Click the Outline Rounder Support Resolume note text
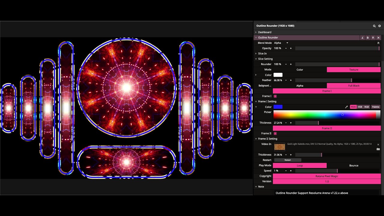This screenshot has height=216, width=384. tap(312, 193)
